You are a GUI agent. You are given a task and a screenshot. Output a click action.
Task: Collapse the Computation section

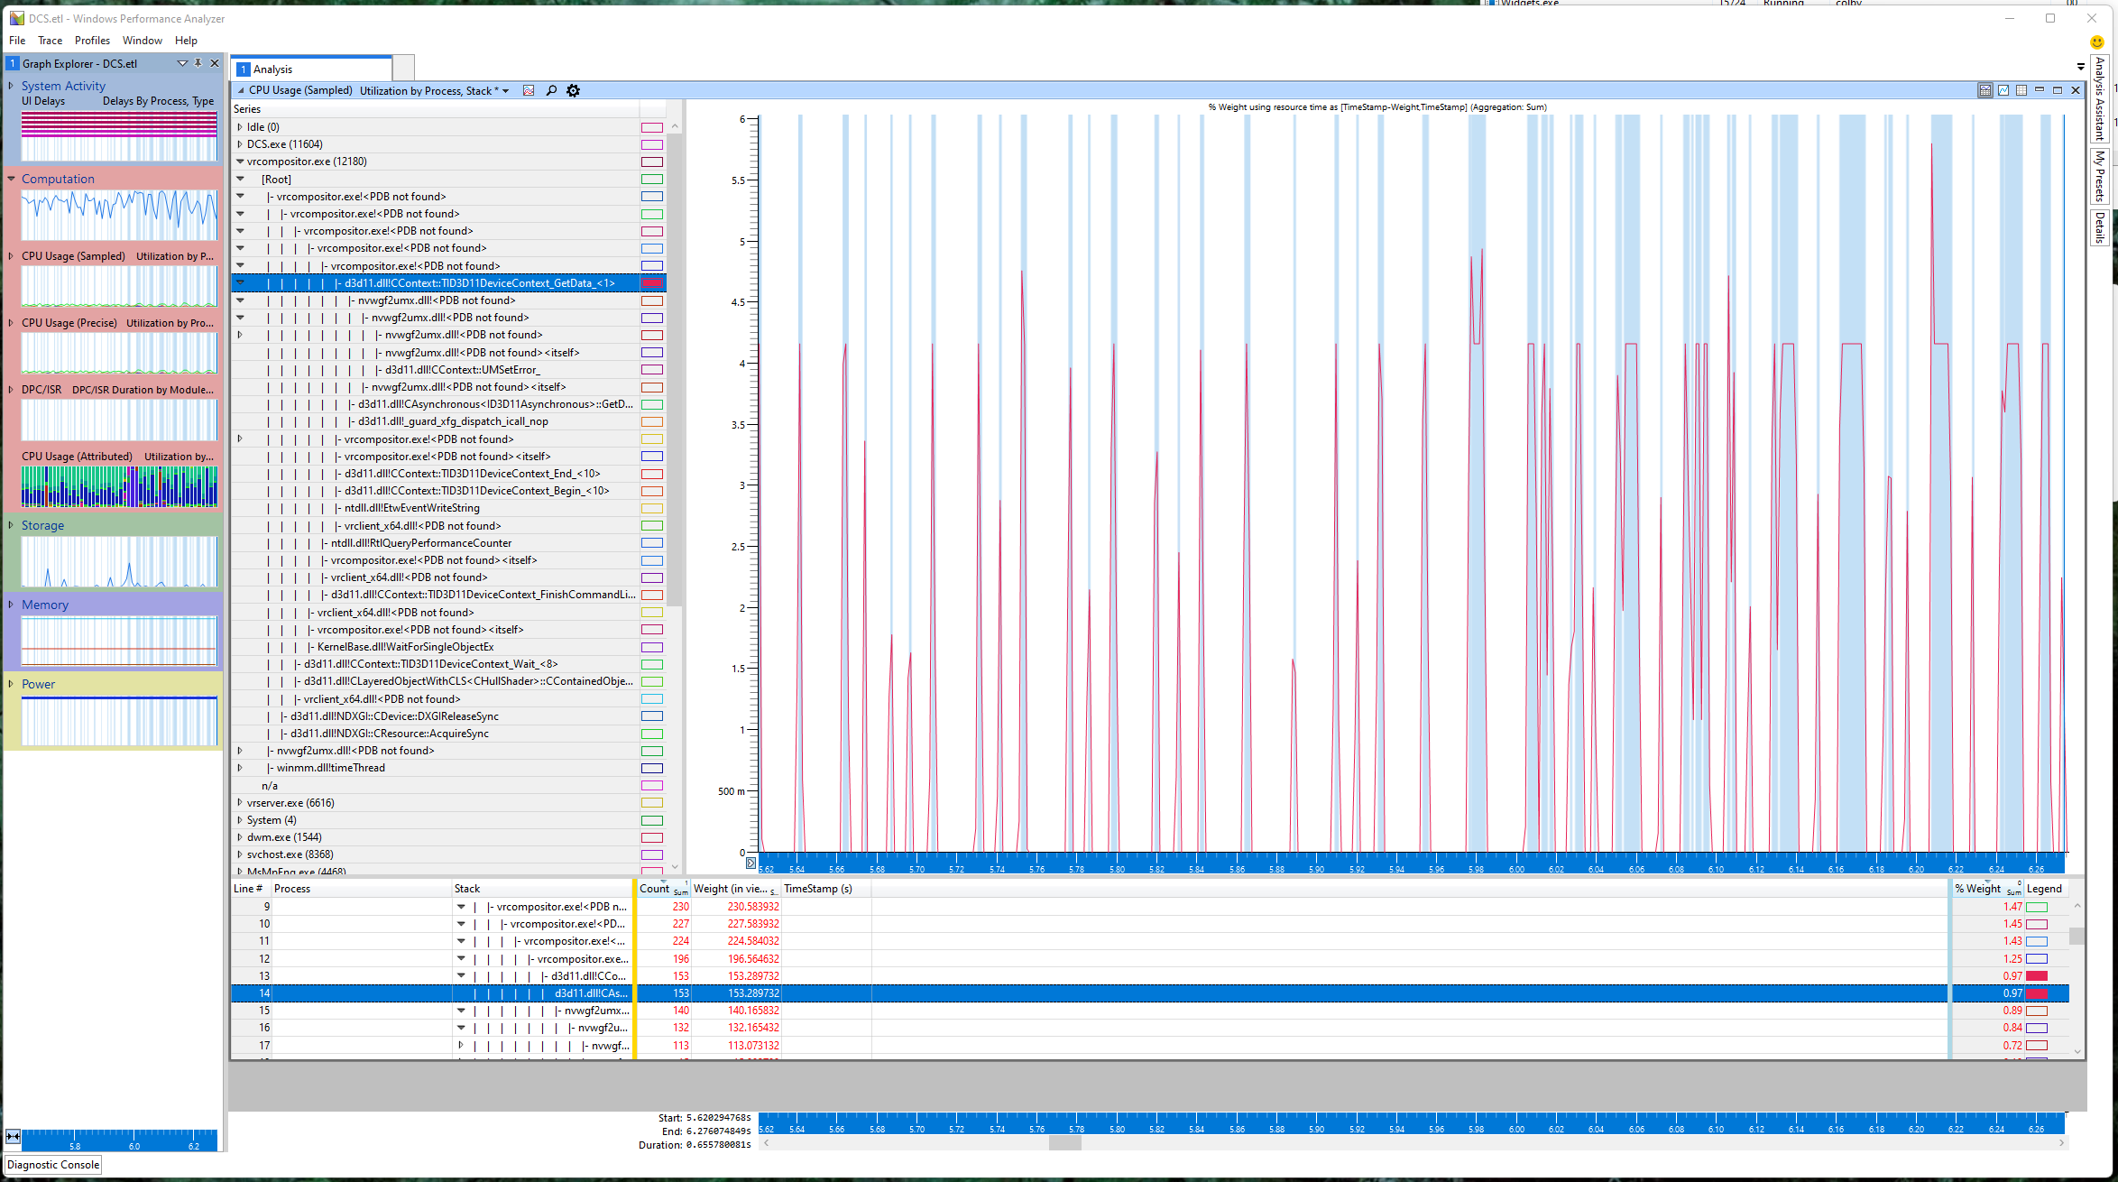11,179
